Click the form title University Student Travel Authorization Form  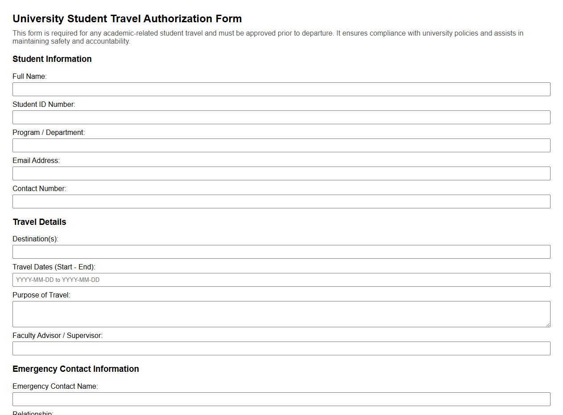point(127,19)
